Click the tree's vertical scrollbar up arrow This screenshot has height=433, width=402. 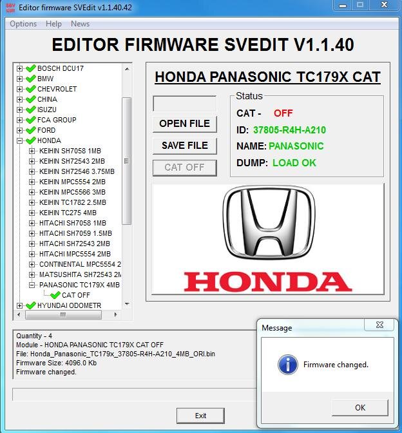127,69
